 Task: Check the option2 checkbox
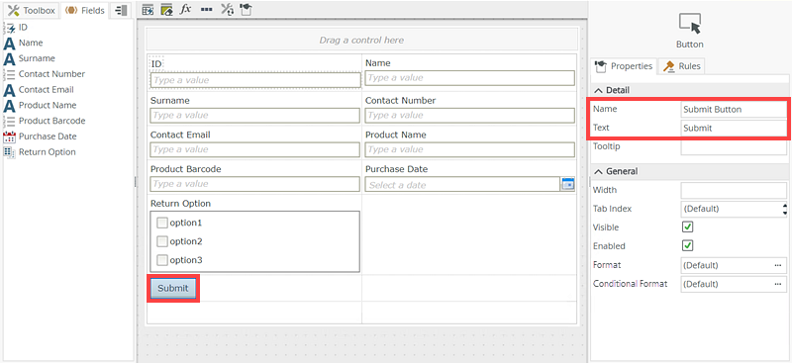[162, 241]
